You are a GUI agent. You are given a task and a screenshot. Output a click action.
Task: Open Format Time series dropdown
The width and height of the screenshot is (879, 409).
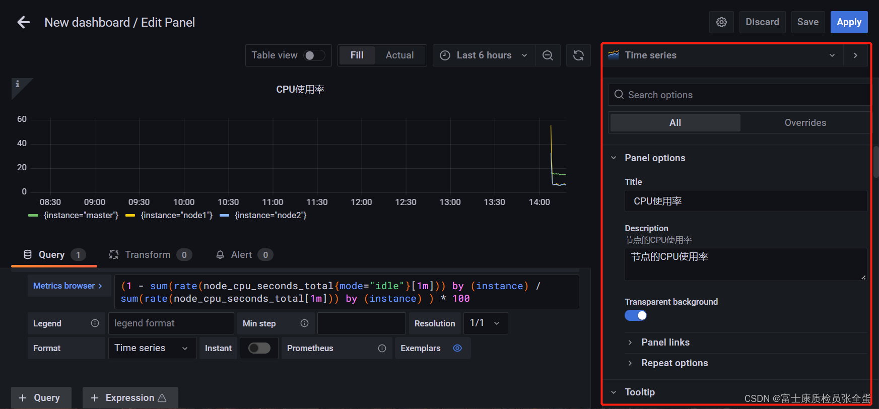tap(152, 348)
